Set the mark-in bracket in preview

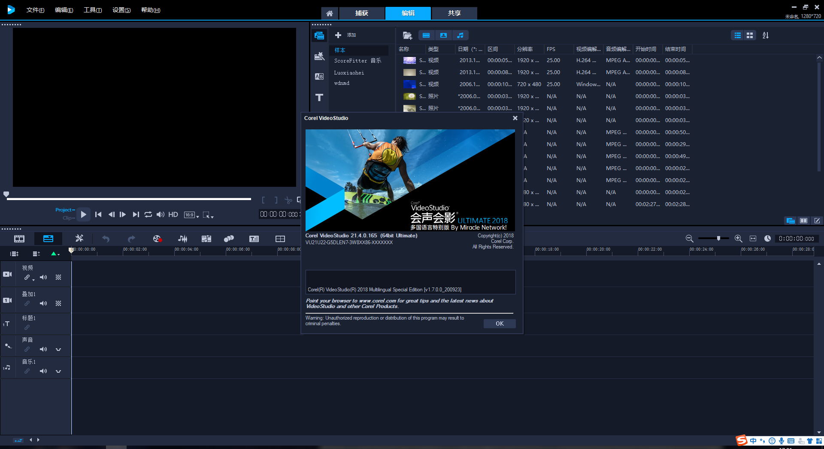coord(264,200)
